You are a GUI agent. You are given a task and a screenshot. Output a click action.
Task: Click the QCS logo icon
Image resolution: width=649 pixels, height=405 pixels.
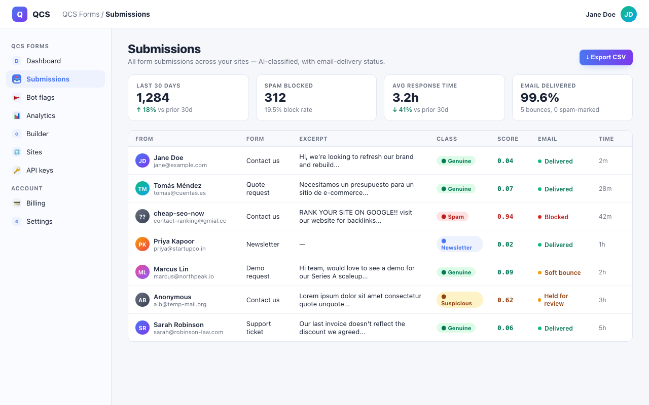20,14
